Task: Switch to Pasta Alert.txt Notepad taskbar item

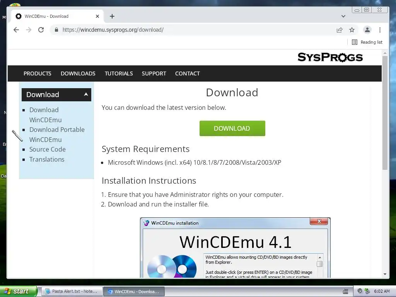Action: [72, 292]
